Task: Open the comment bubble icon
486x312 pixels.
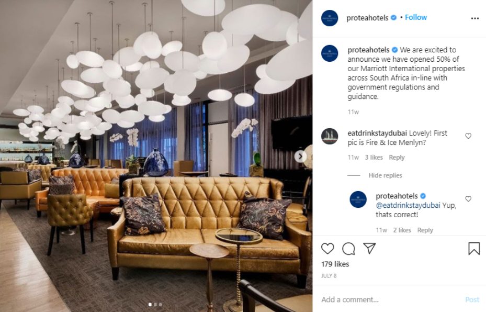Action: point(348,249)
